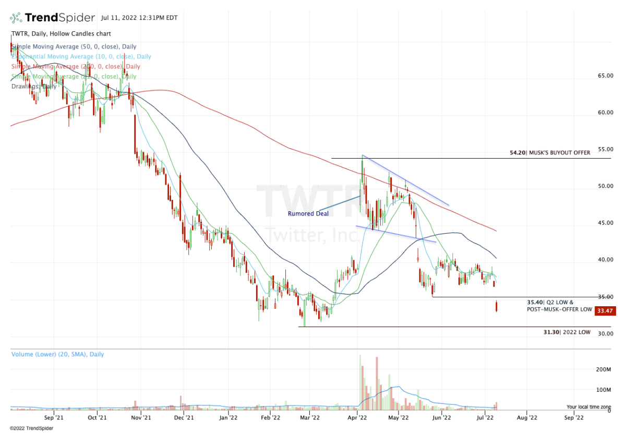Screen dimensions: 626x433
Task: Click the Aug '22 date axis label
Action: [x=527, y=418]
